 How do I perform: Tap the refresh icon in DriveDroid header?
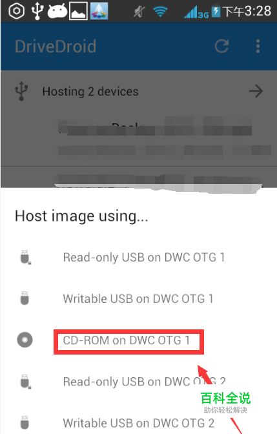221,46
